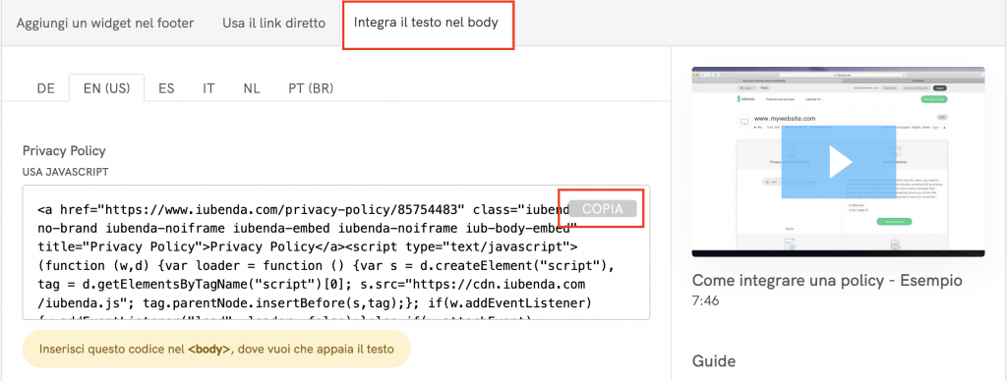Open the 'Aggiungi un widget nel footer' tab
This screenshot has height=381, width=1007.
[x=105, y=24]
